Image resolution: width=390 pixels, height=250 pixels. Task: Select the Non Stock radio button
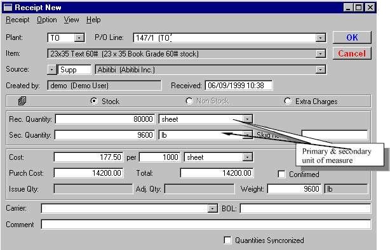pyautogui.click(x=189, y=101)
